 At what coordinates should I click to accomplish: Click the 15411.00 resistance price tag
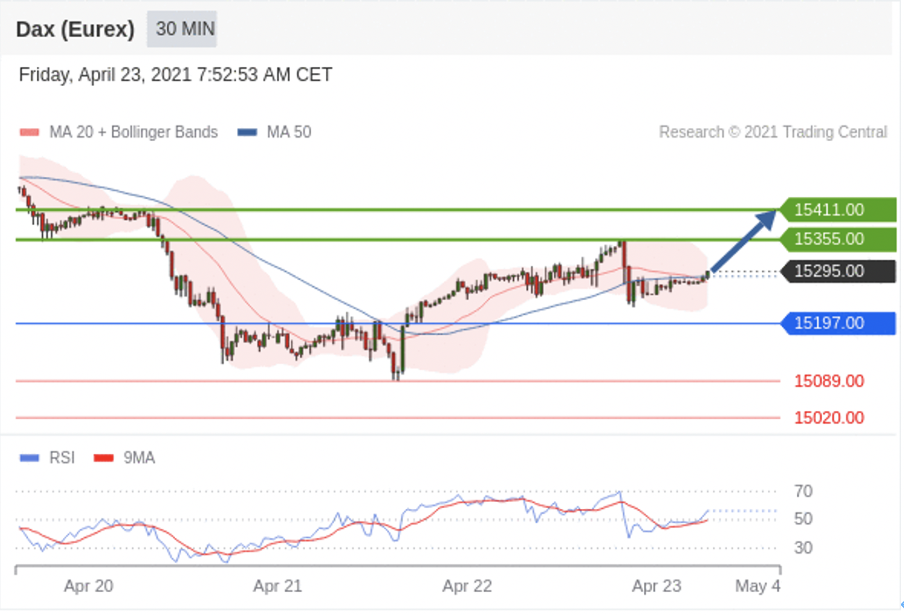(838, 210)
